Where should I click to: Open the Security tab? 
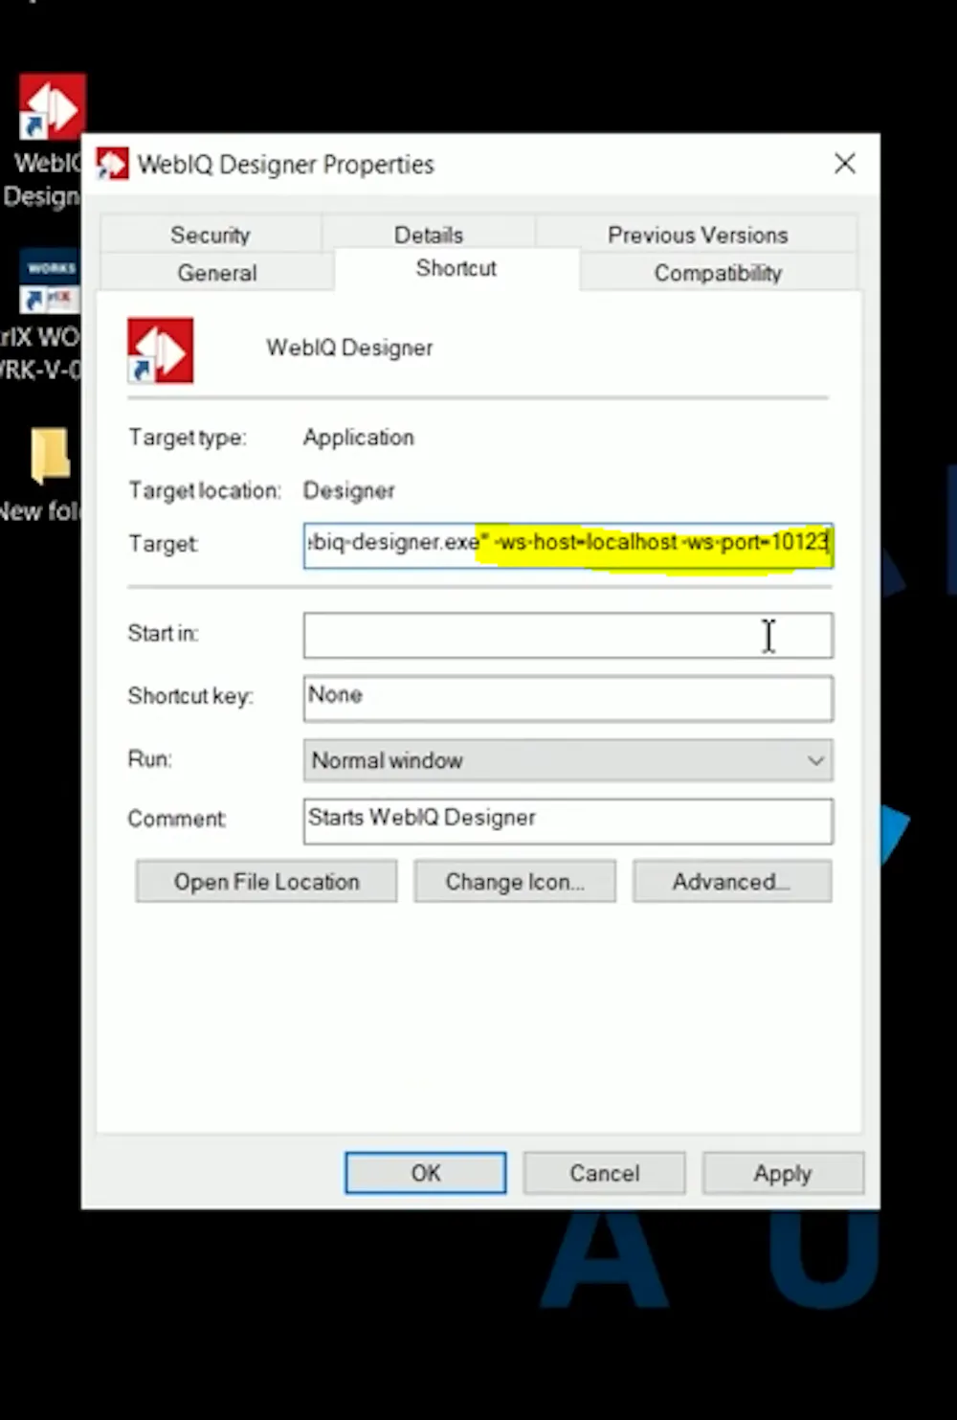211,235
